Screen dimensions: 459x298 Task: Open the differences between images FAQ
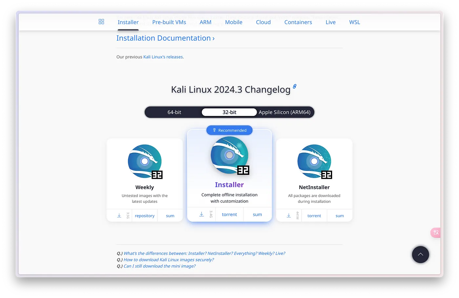click(204, 253)
